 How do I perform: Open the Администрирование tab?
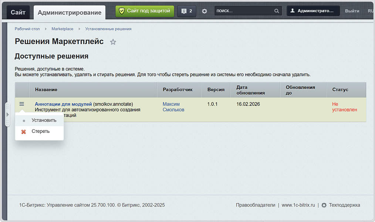70,13
